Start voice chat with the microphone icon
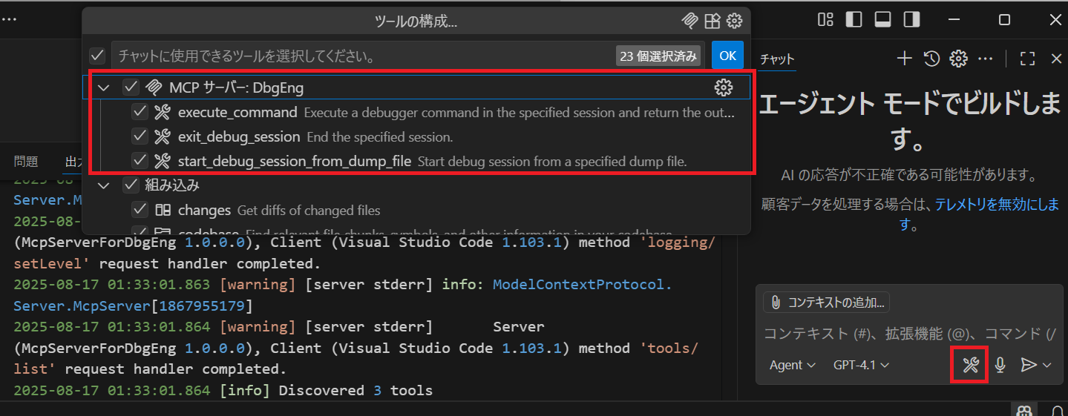The image size is (1068, 416). pyautogui.click(x=1000, y=365)
